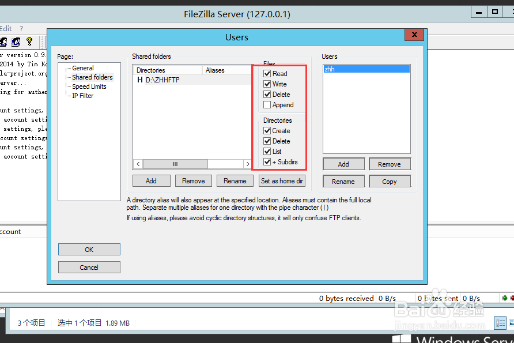The width and height of the screenshot is (514, 343).
Task: Click the 0 bytes received status text
Action: click(x=346, y=299)
